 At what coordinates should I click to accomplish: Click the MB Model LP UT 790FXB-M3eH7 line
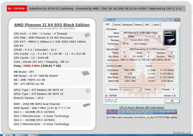[36, 76]
